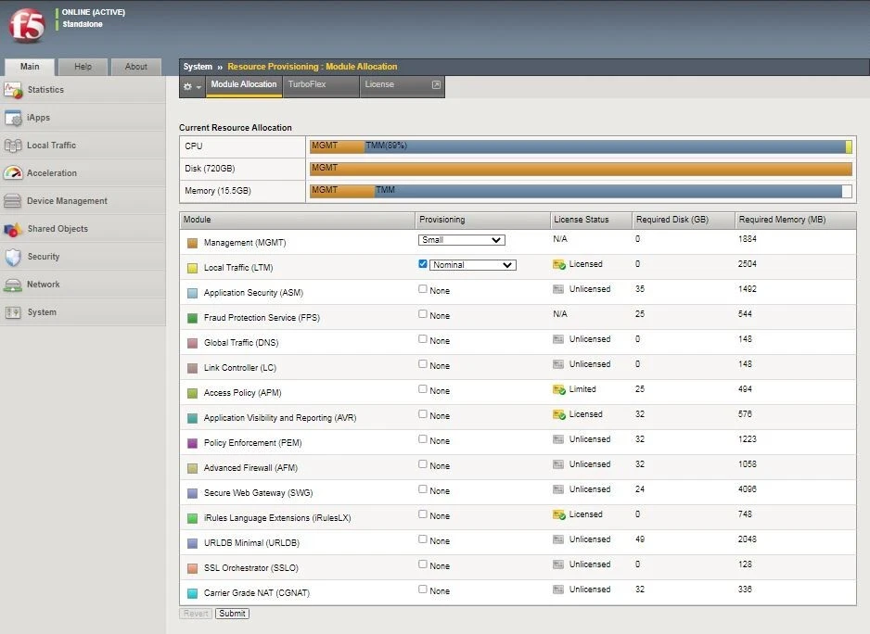Open the Management (MGMT) size dropdown

(x=461, y=239)
